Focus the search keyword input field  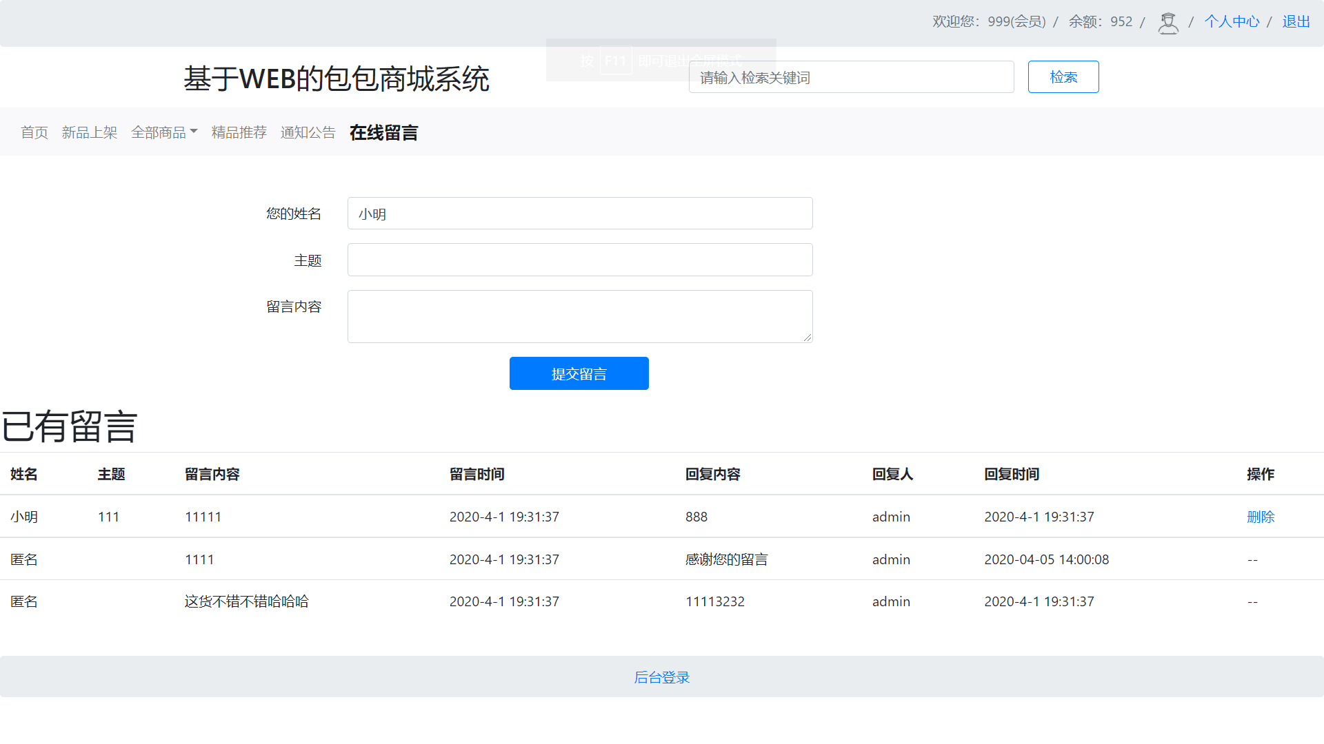pyautogui.click(x=851, y=77)
